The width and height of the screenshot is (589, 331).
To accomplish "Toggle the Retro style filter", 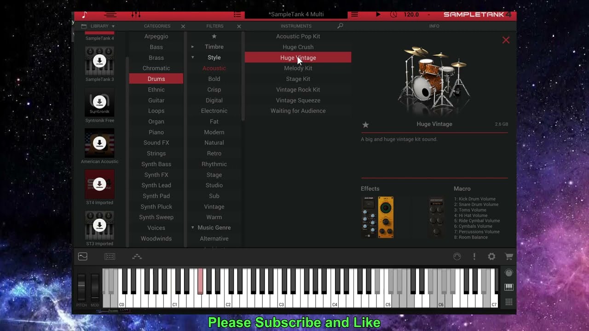I will click(x=214, y=154).
